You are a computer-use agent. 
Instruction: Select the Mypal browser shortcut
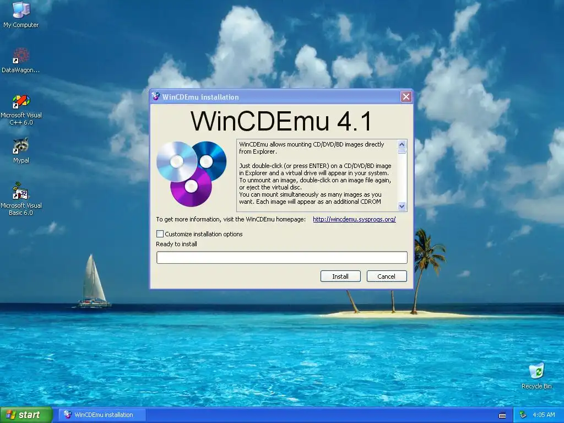tap(21, 150)
